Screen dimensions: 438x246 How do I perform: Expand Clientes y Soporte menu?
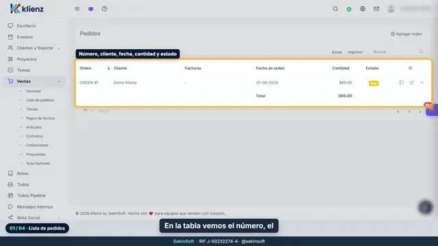pos(35,48)
